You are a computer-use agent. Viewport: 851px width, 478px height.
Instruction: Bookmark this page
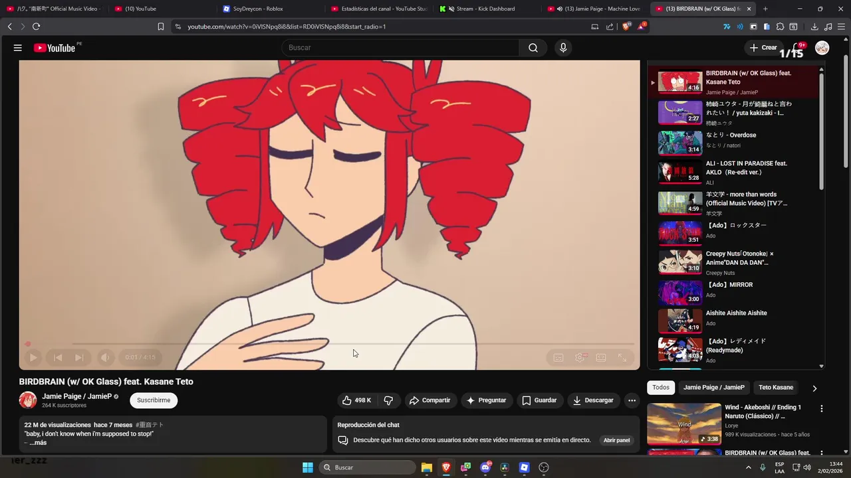pyautogui.click(x=160, y=27)
